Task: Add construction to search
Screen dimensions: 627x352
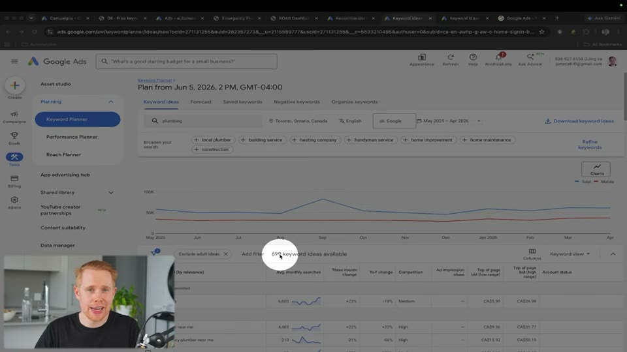Action: [x=212, y=149]
